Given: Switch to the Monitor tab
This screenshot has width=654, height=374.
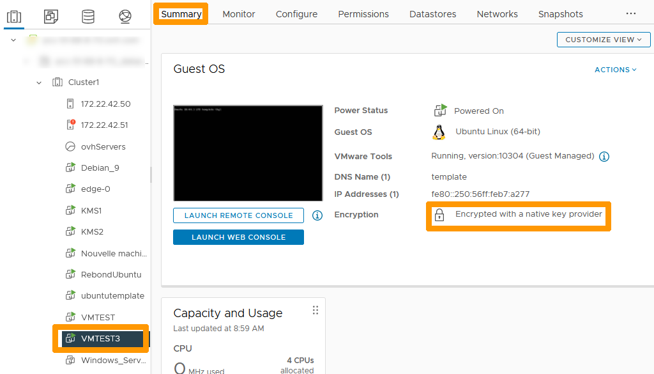Looking at the screenshot, I should pyautogui.click(x=238, y=13).
